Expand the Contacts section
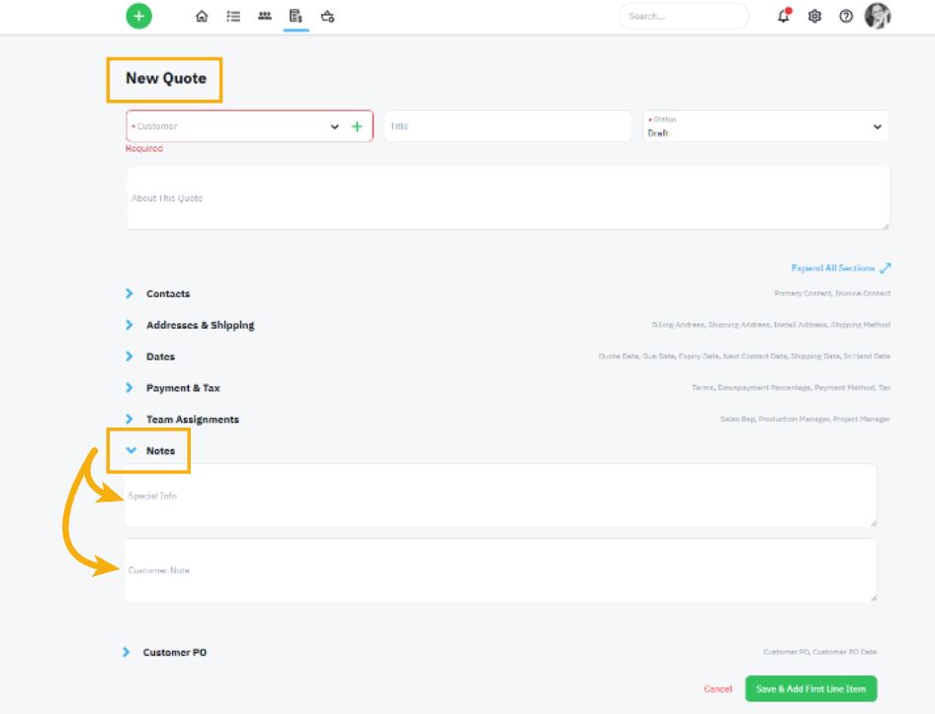Viewport: 935px width, 714px height. pos(158,294)
